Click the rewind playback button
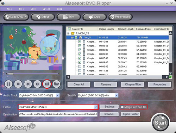The image size is (176, 133). 28,84
